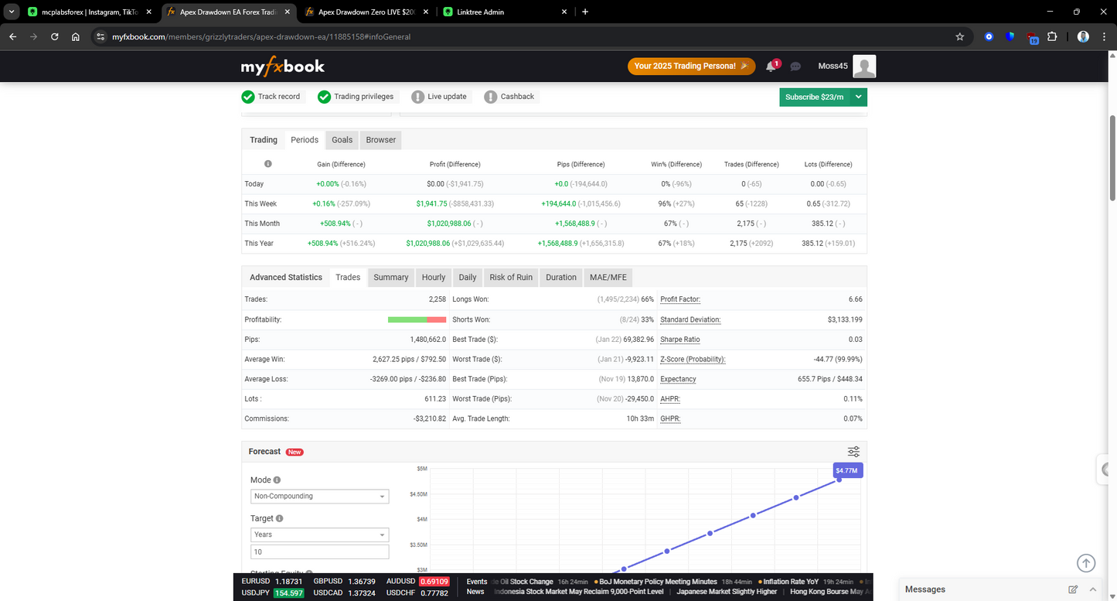Click the Target value field containing 10

click(x=319, y=551)
